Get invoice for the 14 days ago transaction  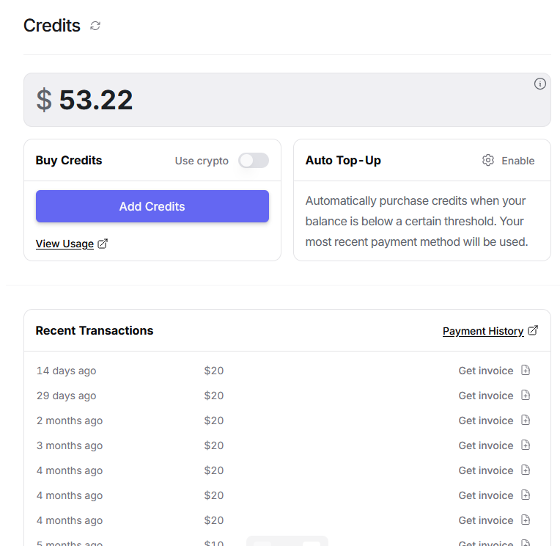pyautogui.click(x=486, y=371)
